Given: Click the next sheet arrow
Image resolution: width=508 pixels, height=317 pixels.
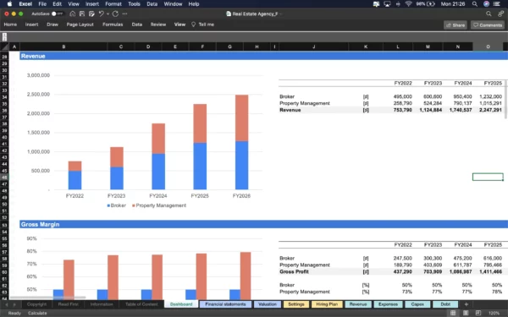Looking at the screenshot, I should click(14, 304).
